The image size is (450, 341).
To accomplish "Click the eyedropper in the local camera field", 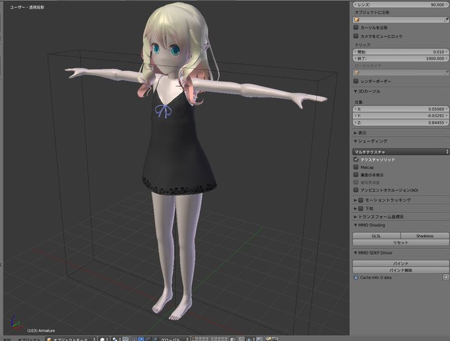I will (x=445, y=72).
